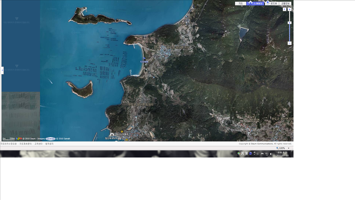This screenshot has width=355, height=200.
Task: Open the browser zoom level dropdown arrow
Action: click(x=289, y=148)
